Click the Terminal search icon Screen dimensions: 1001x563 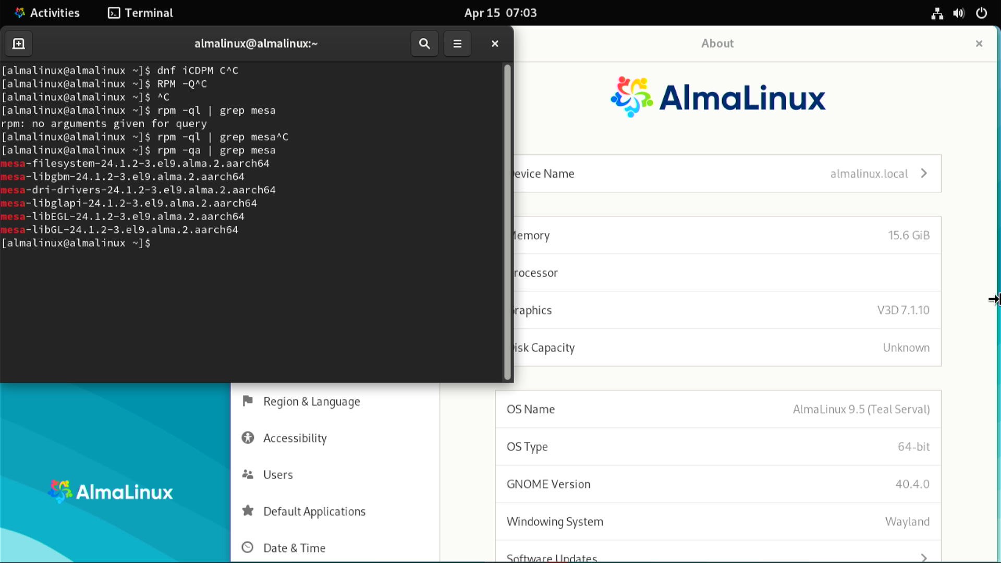(x=424, y=44)
